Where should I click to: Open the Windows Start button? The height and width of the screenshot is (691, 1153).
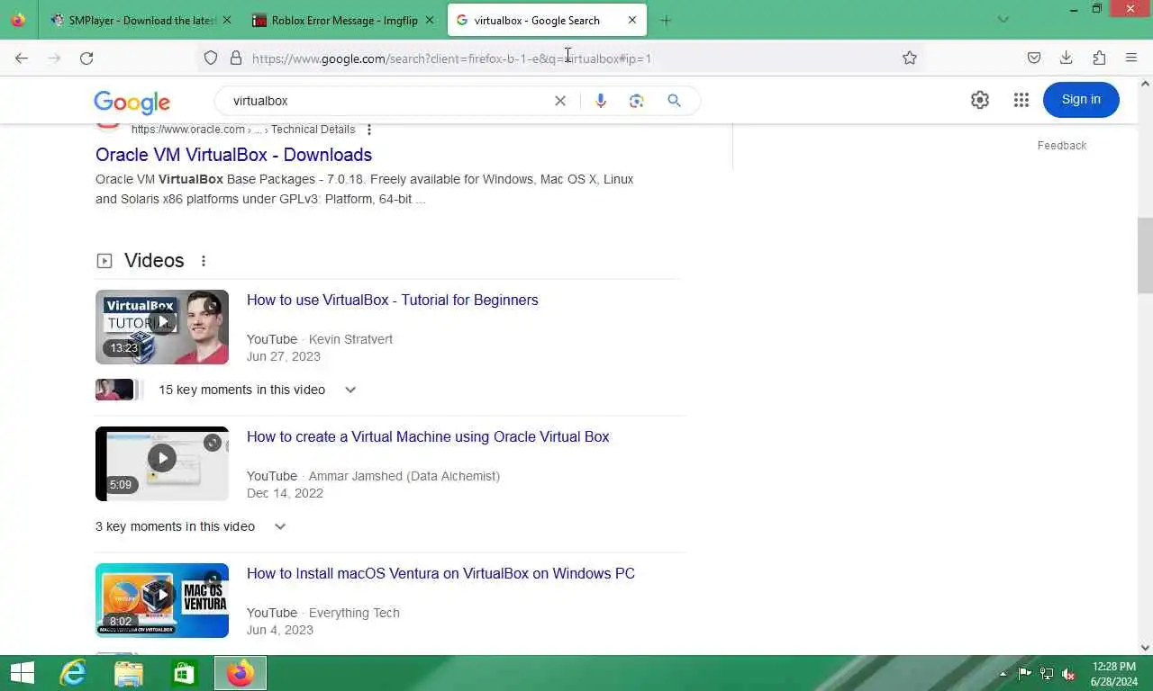(x=23, y=673)
